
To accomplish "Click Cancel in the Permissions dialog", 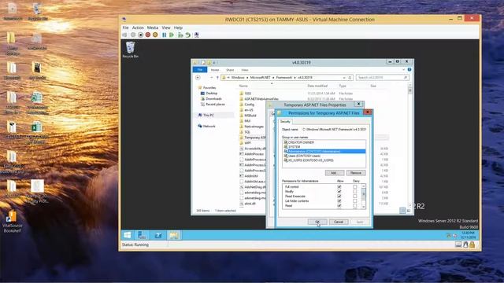I will point(339,222).
